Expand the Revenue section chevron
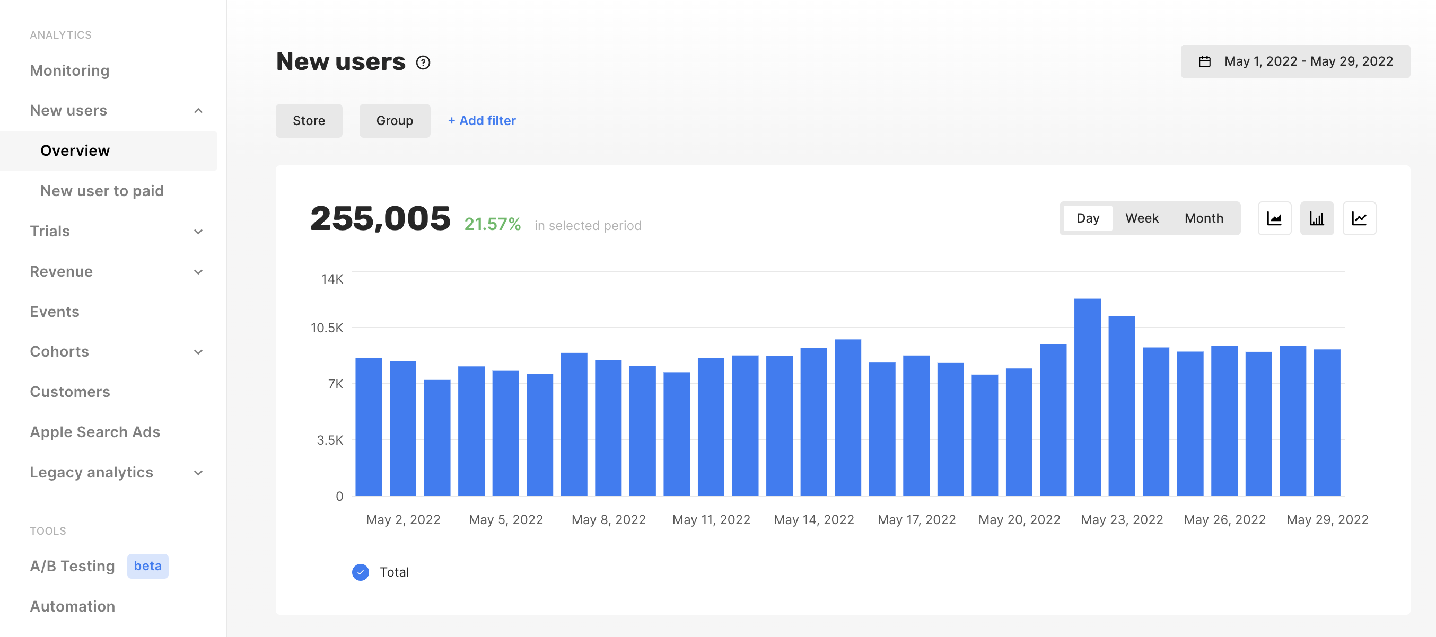The width and height of the screenshot is (1436, 637). tap(198, 272)
